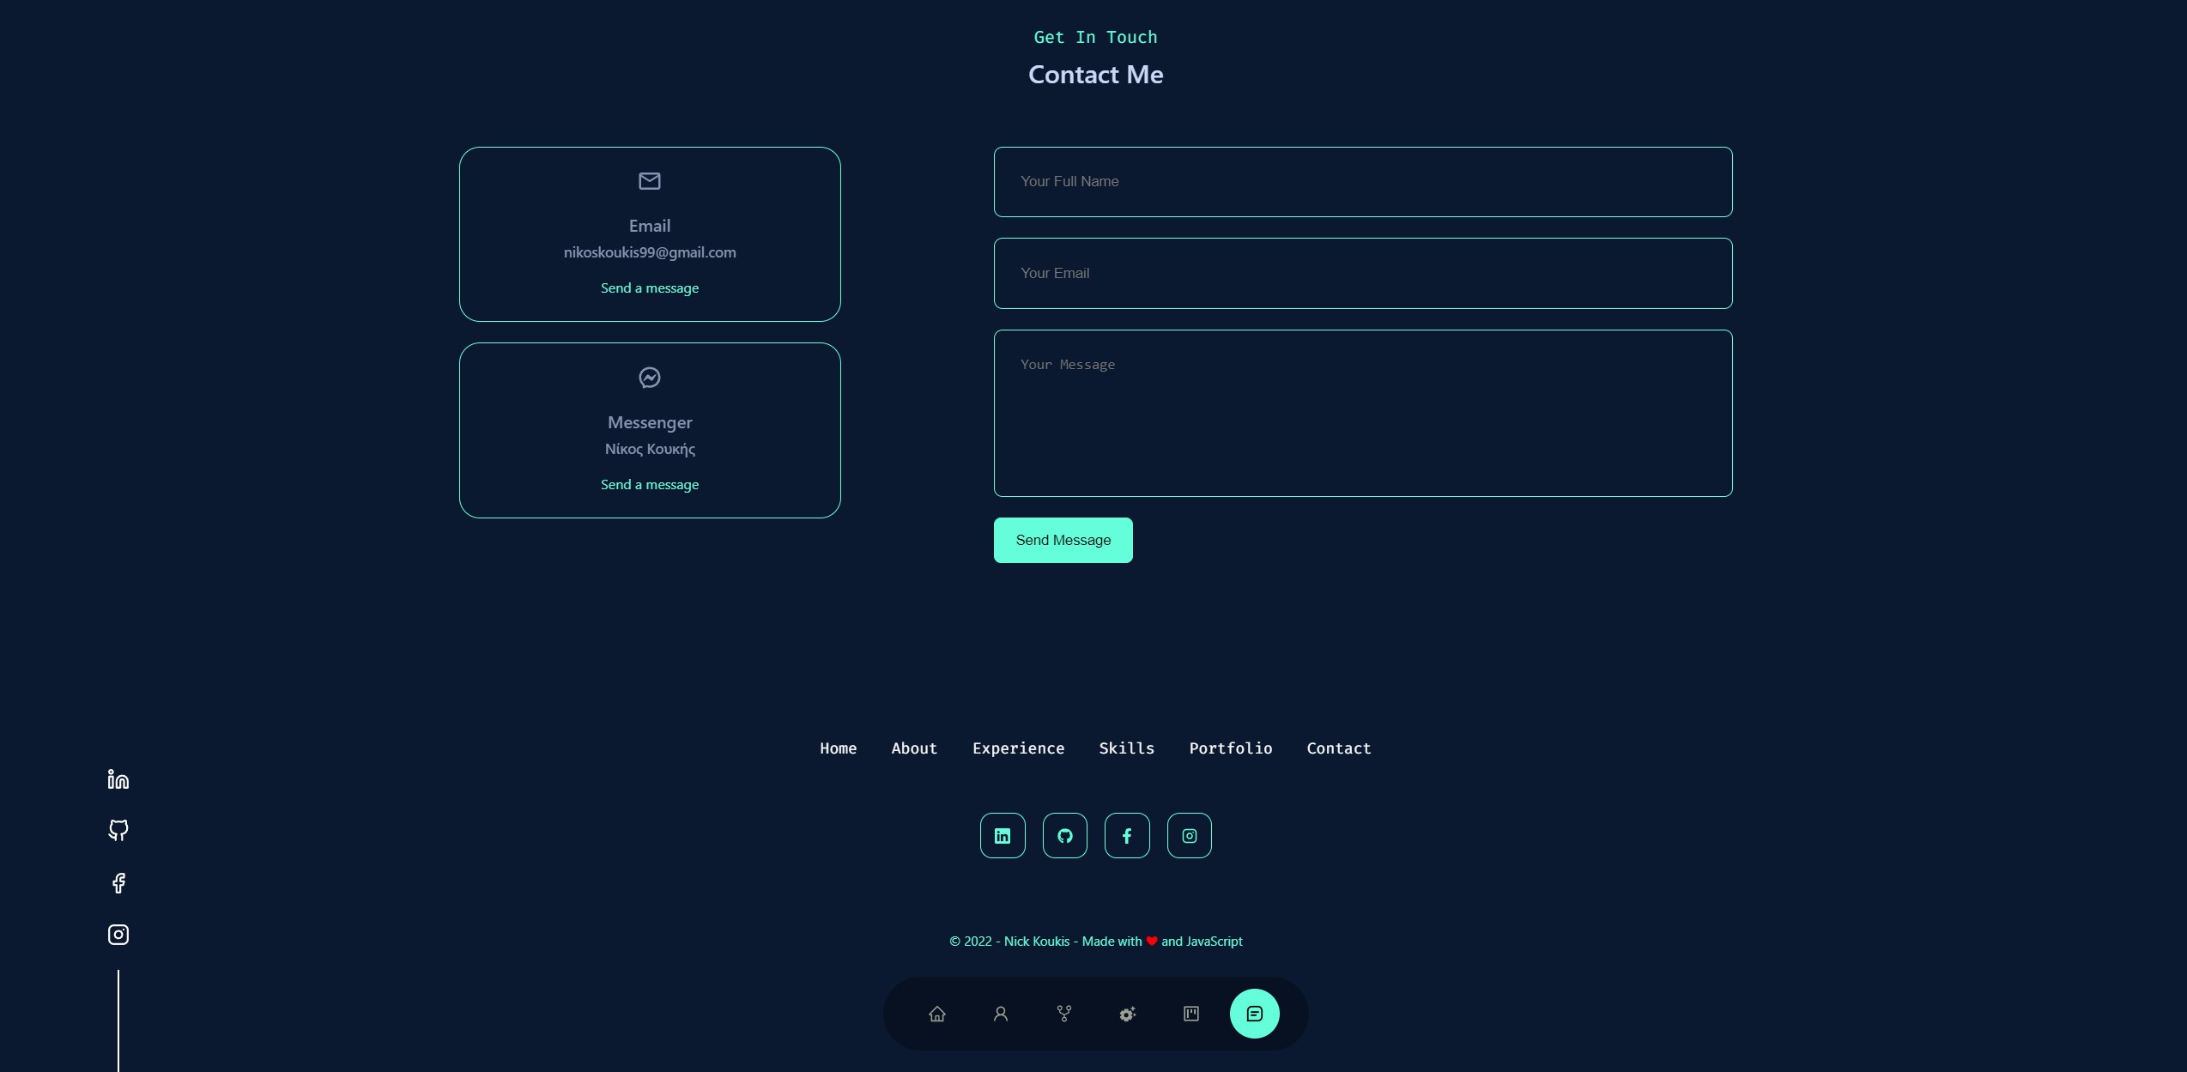The image size is (2187, 1072).
Task: Go to Skills in footer menu
Action: pos(1127,748)
